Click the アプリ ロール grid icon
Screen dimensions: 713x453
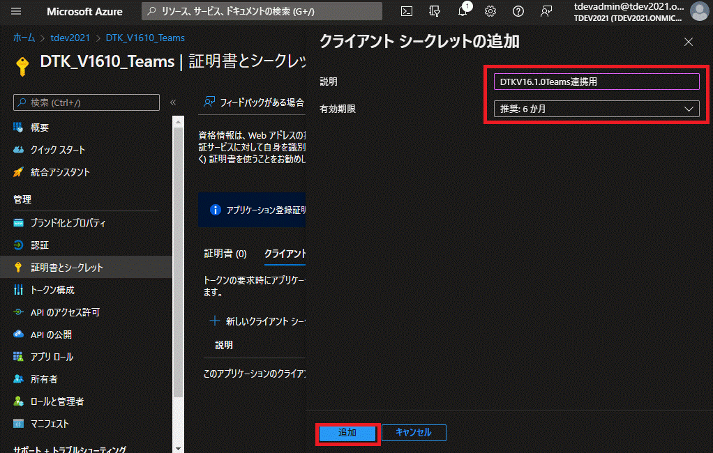tap(18, 356)
